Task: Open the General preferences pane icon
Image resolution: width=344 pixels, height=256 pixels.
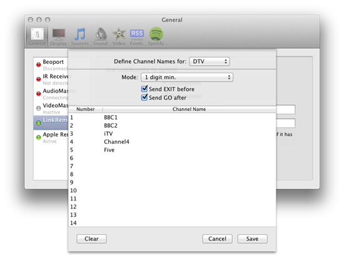Action: [x=37, y=37]
